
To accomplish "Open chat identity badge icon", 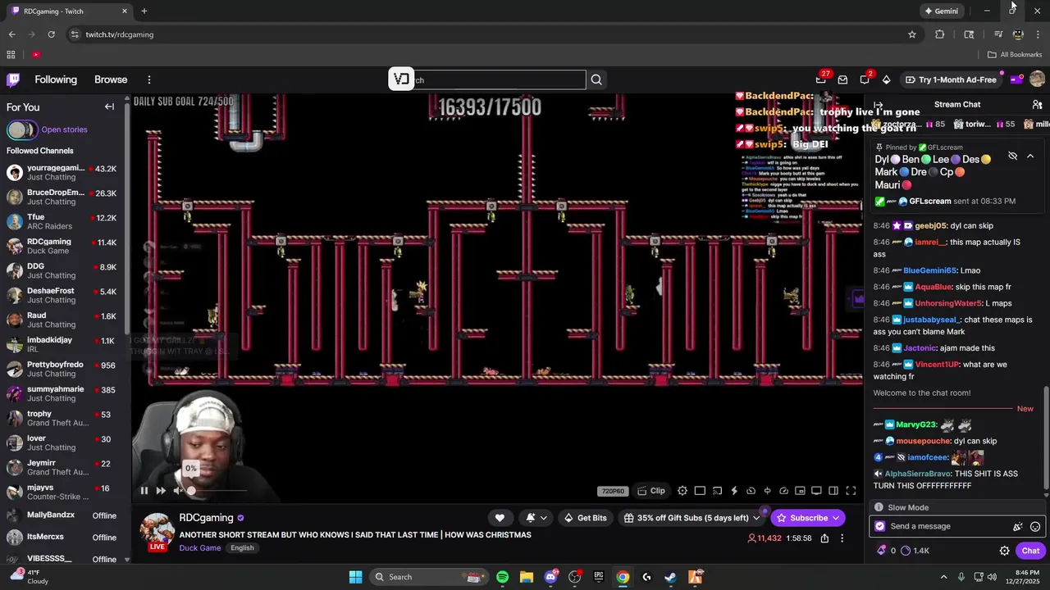I will 880,526.
